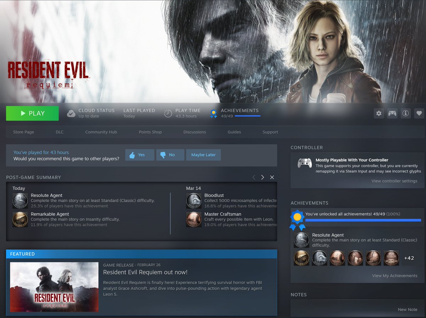Click ACHIEVEMENTS 49/49 header label
The width and height of the screenshot is (426, 318).
point(240,113)
